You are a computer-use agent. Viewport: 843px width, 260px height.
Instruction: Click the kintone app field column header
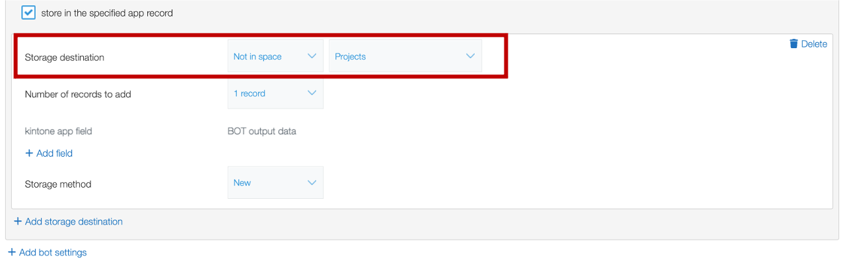coord(58,131)
